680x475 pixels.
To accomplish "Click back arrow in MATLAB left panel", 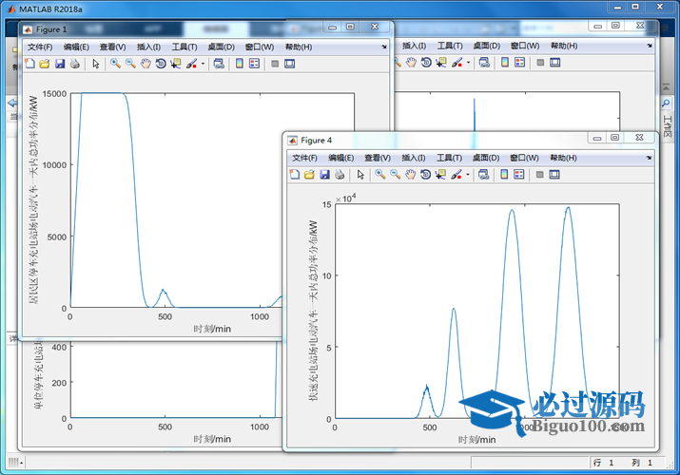I will [12, 103].
